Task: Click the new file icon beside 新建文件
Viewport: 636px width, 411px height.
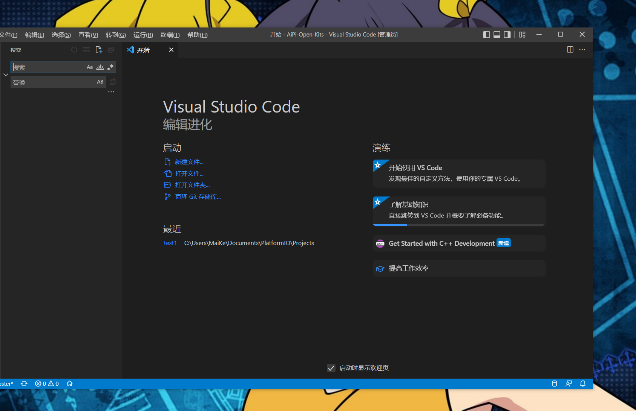Action: [x=168, y=162]
